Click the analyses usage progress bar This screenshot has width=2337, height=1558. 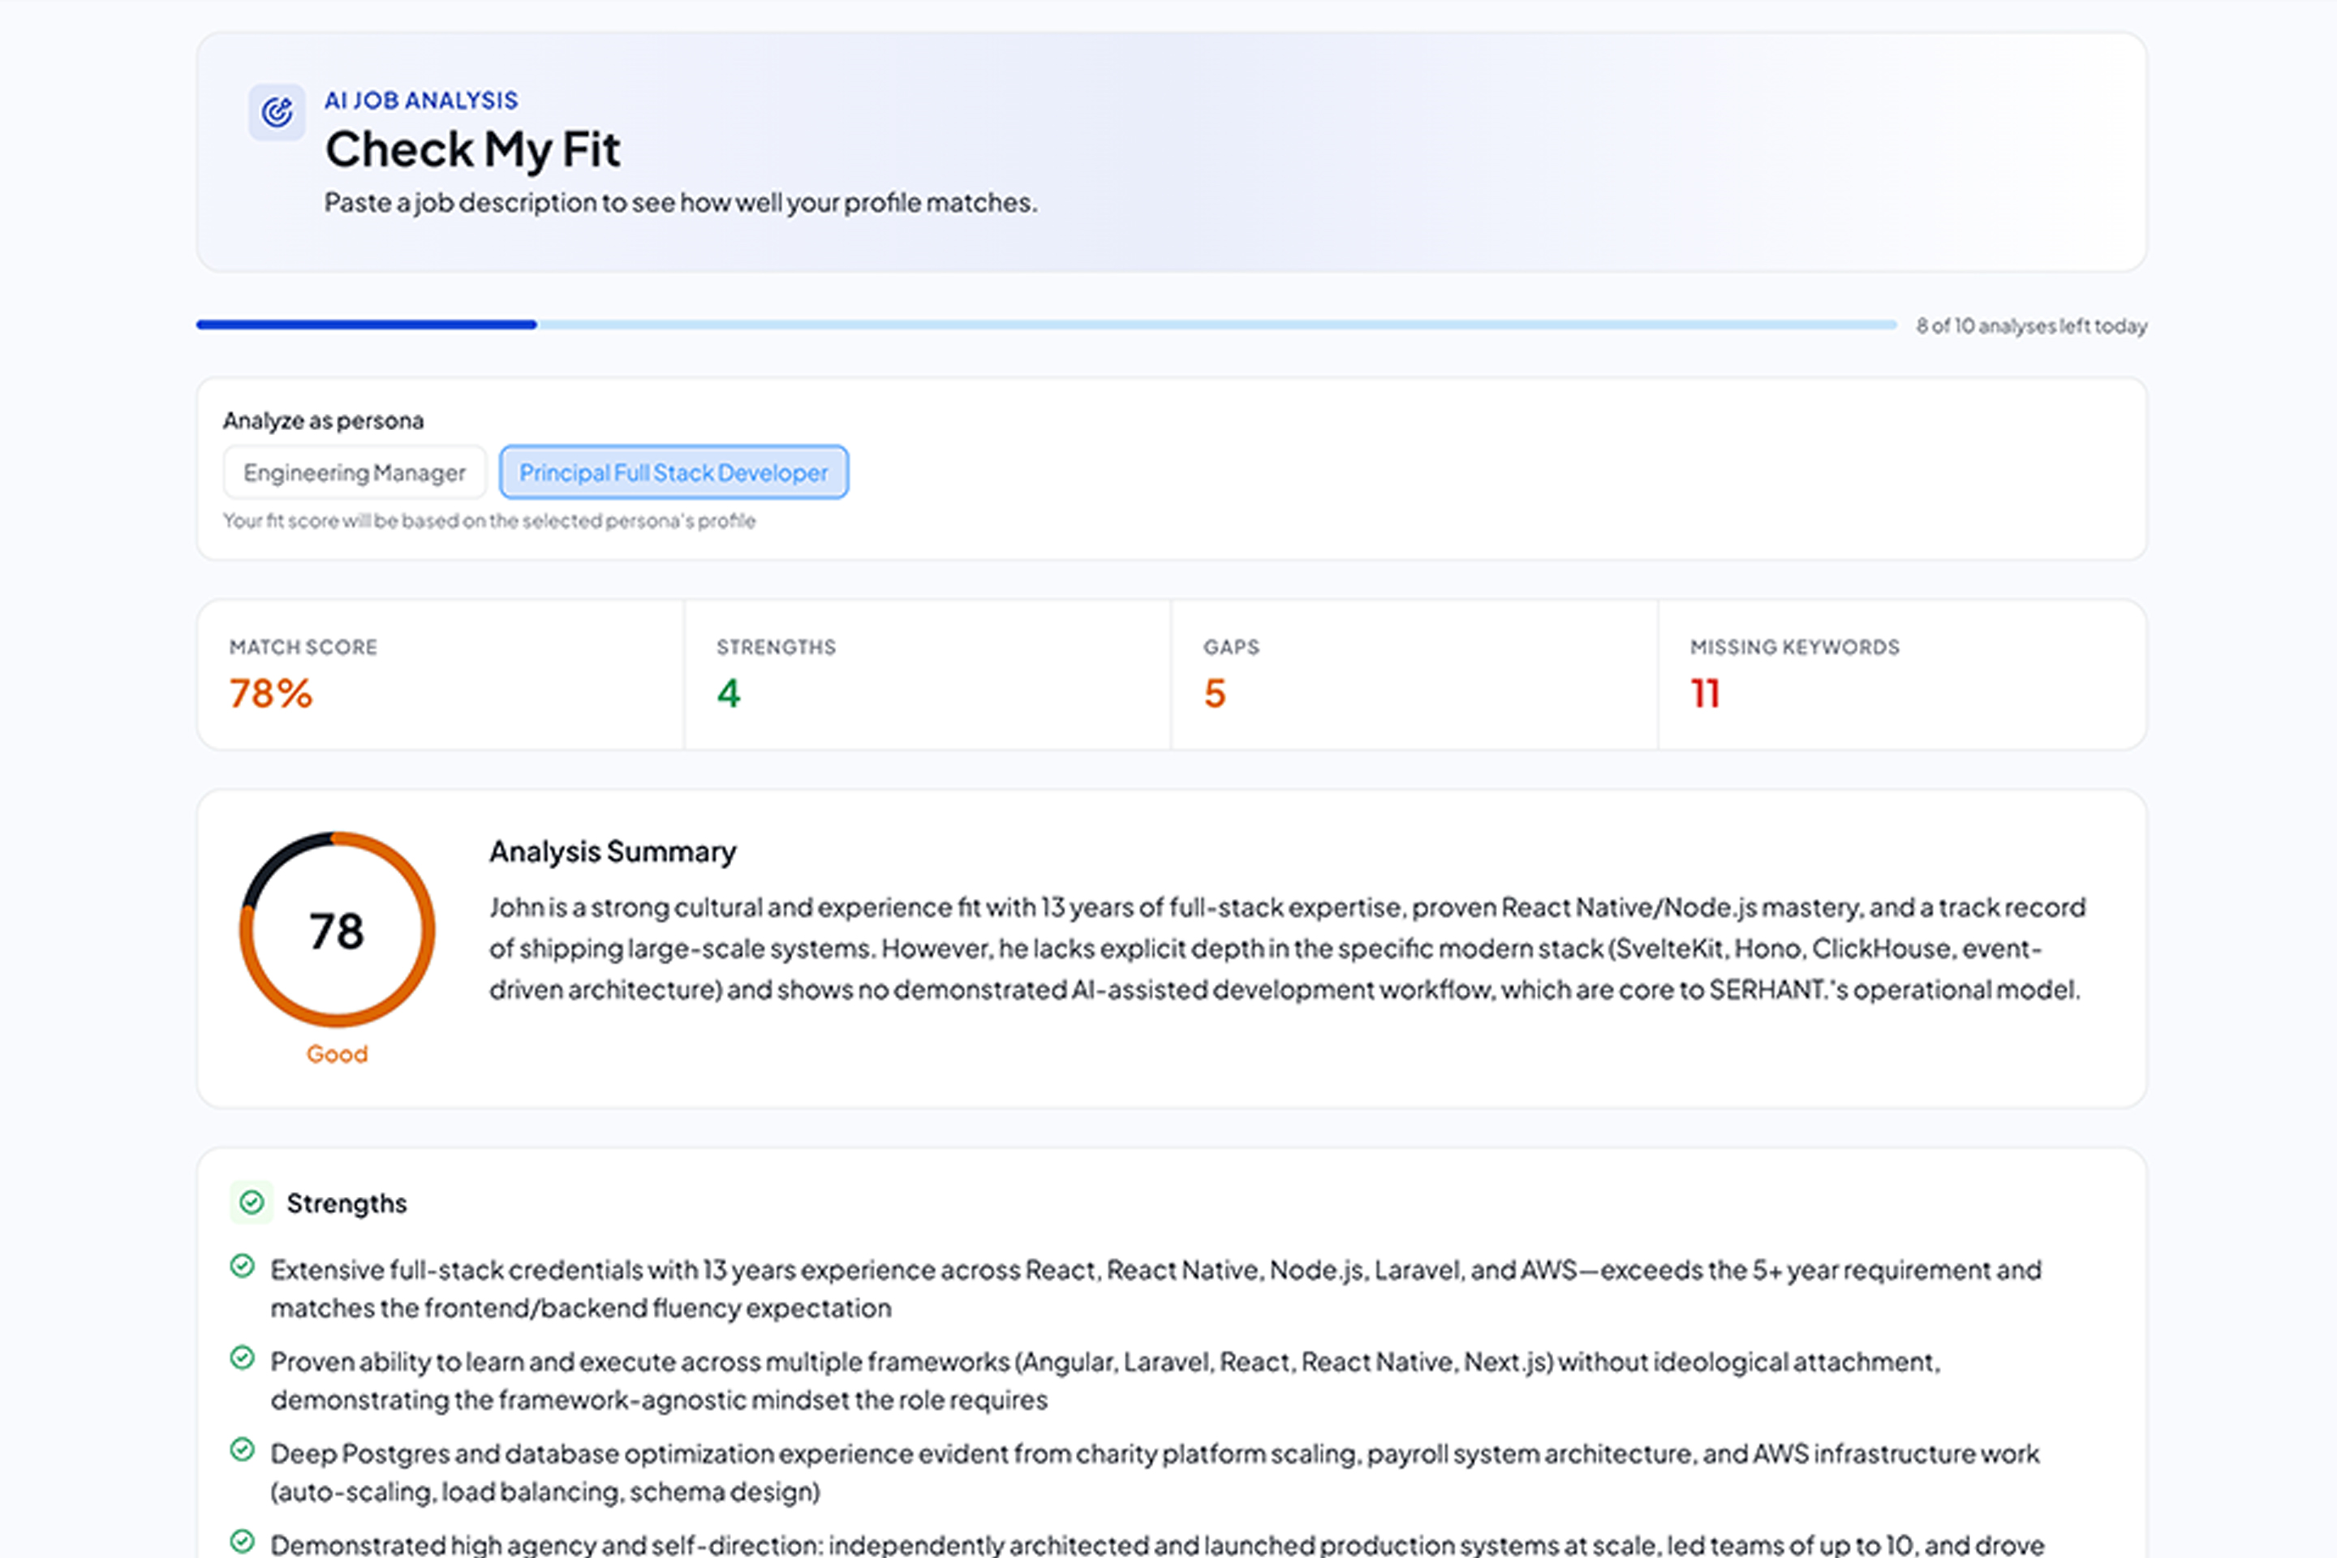point(1045,325)
